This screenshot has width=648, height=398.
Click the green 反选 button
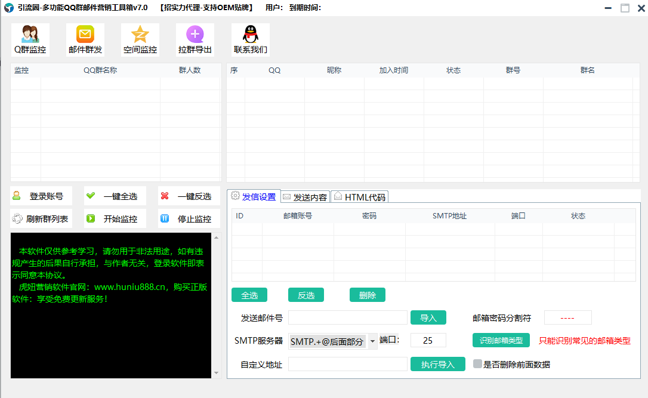point(306,295)
